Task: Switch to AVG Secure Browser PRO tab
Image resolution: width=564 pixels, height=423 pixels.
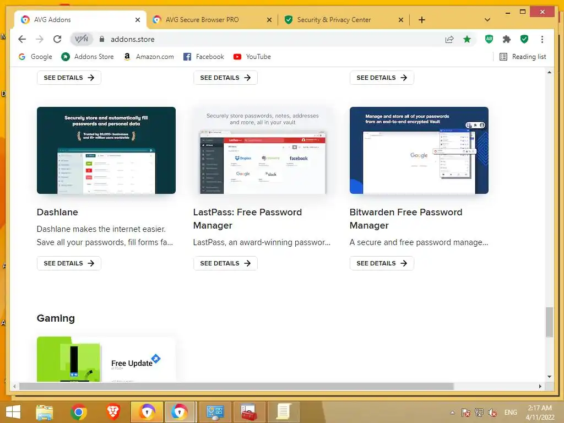Action: (x=212, y=20)
